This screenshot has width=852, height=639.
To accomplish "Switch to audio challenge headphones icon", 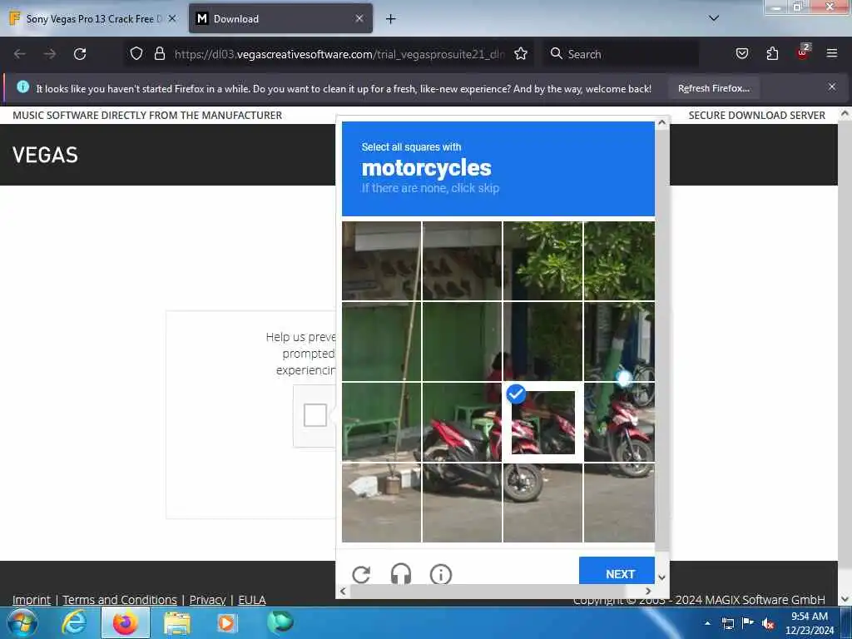I will point(401,574).
